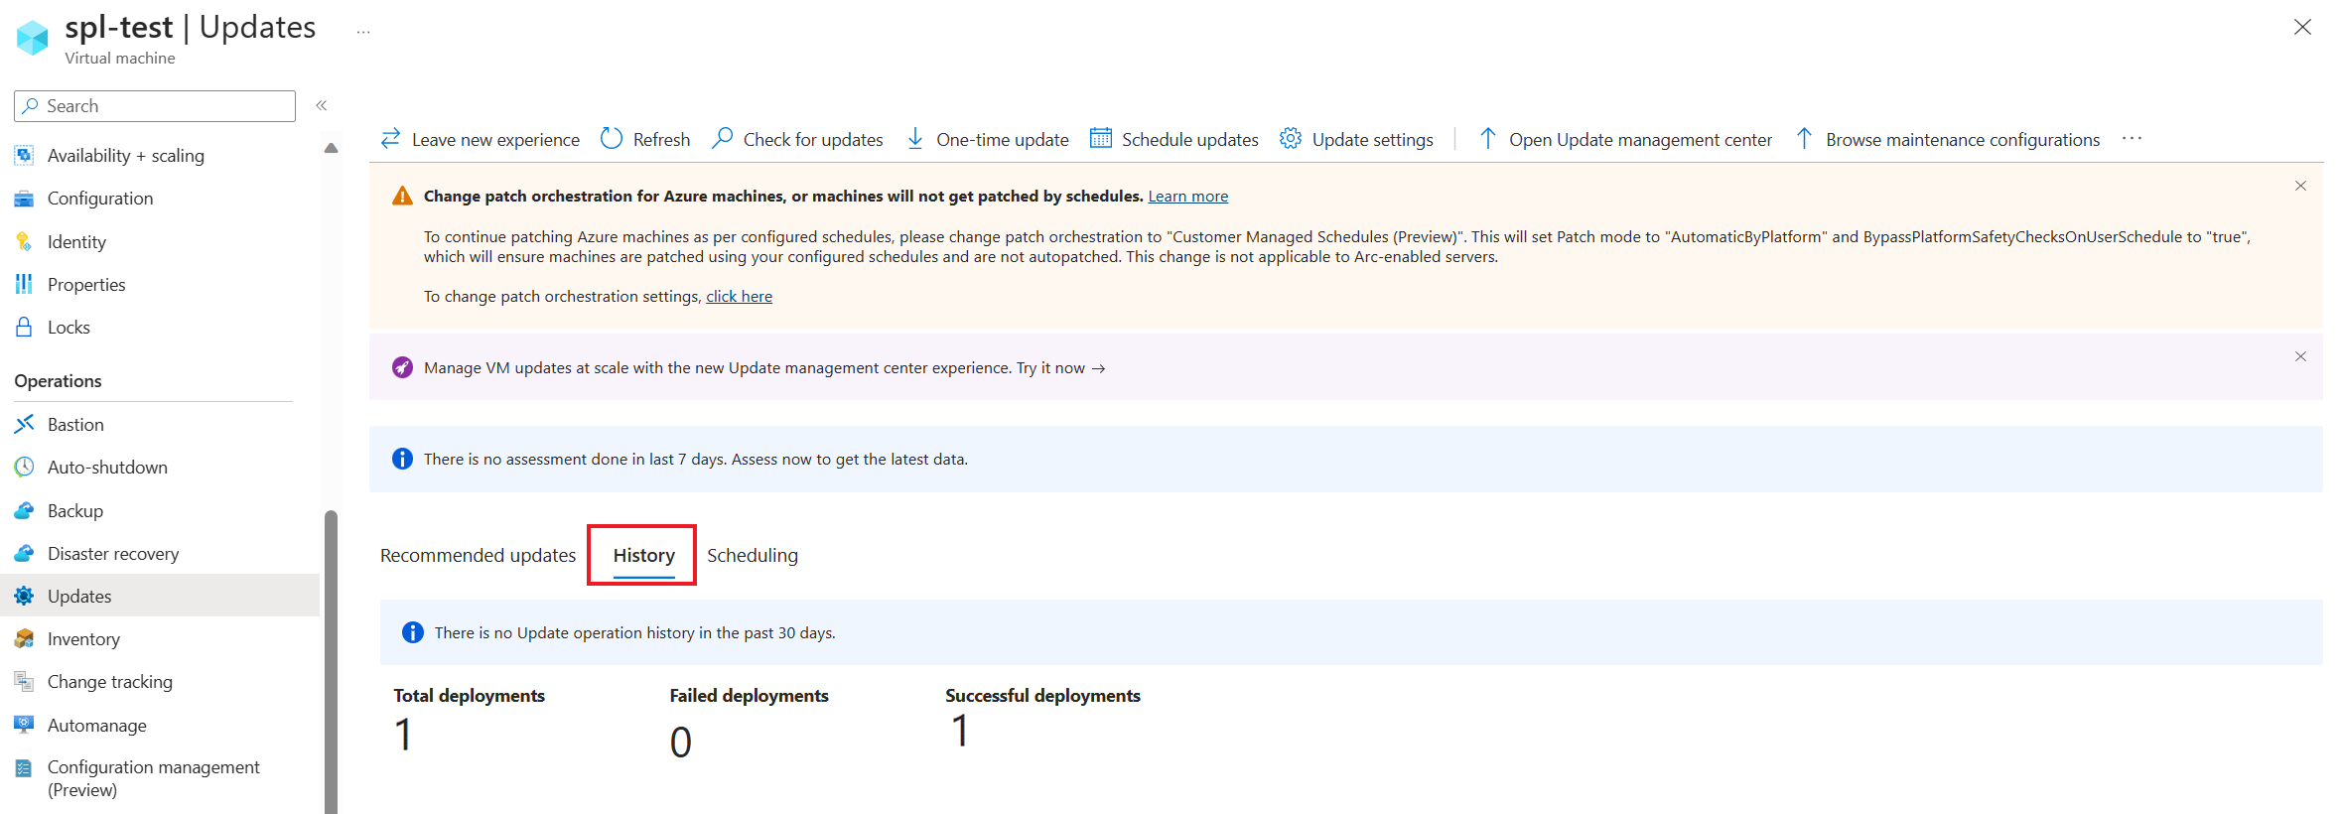Click the Availability + scaling icon
This screenshot has width=2342, height=814.
(x=24, y=155)
